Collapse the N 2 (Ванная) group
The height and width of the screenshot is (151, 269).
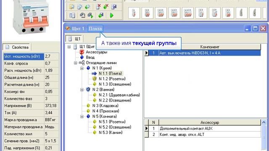[82, 89]
